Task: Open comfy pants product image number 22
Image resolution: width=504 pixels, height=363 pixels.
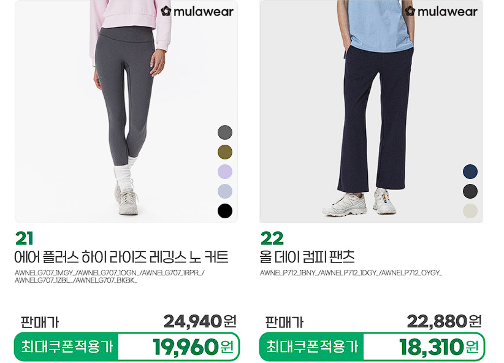Action: coord(371,111)
